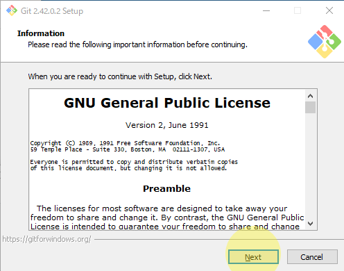The height and width of the screenshot is (271, 344).
Task: Click the license text scrollbar thumb
Action: (x=310, y=108)
